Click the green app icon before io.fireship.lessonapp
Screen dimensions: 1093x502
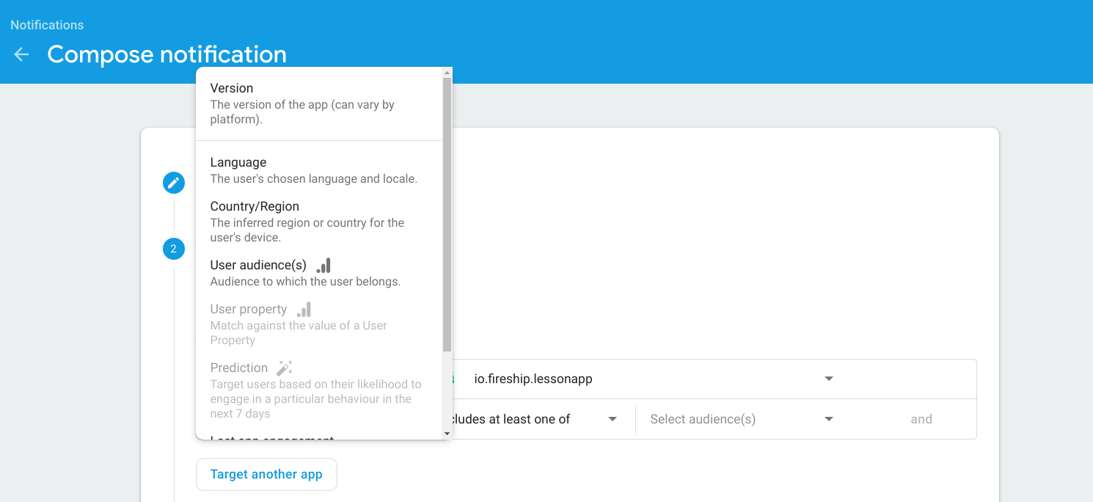(450, 379)
